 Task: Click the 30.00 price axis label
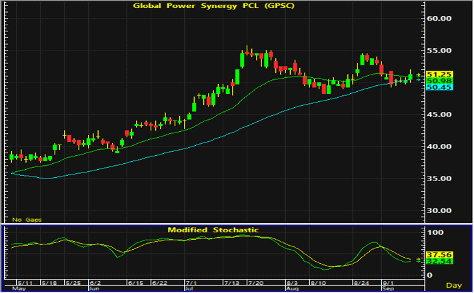point(439,210)
